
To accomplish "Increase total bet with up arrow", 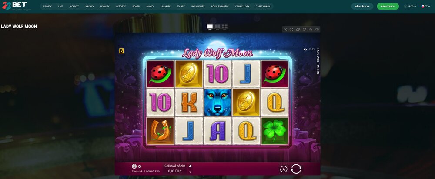I will [x=190, y=166].
